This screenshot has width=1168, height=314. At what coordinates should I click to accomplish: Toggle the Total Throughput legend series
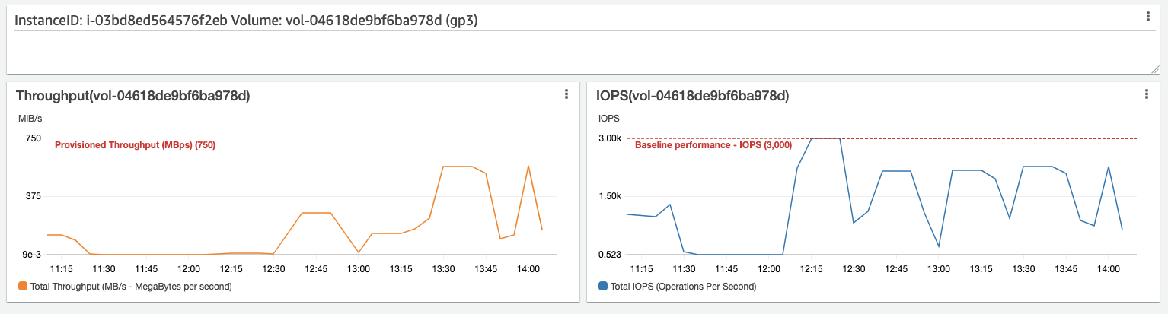pyautogui.click(x=125, y=287)
